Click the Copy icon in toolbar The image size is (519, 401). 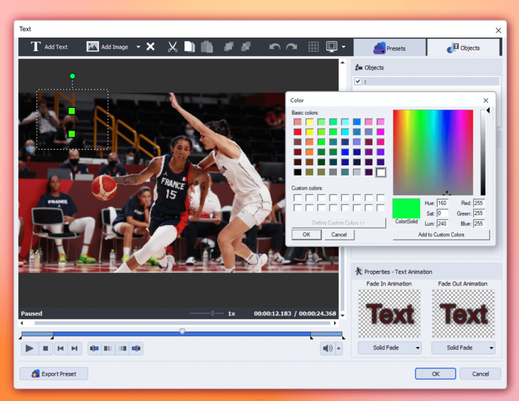tap(189, 47)
